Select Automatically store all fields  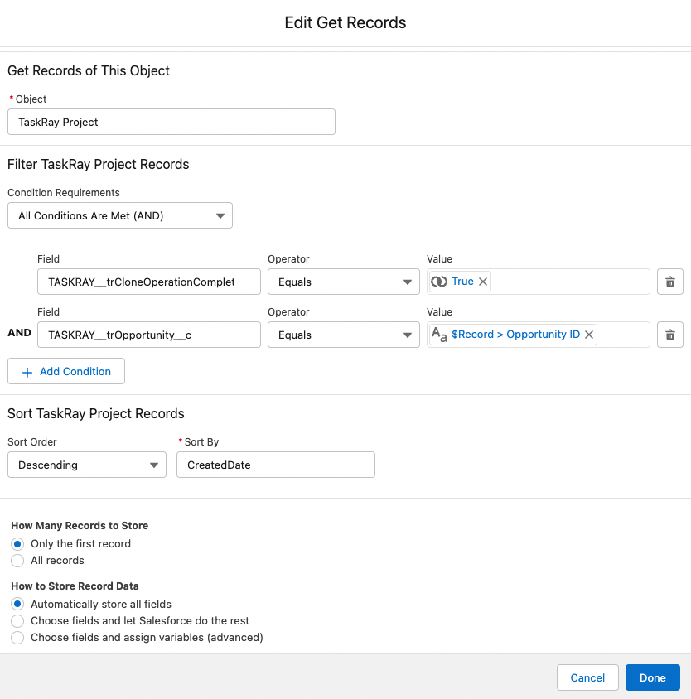pos(17,604)
